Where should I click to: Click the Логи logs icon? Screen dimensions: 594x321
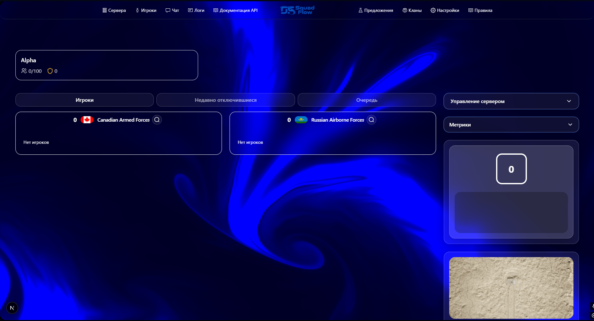pyautogui.click(x=190, y=10)
